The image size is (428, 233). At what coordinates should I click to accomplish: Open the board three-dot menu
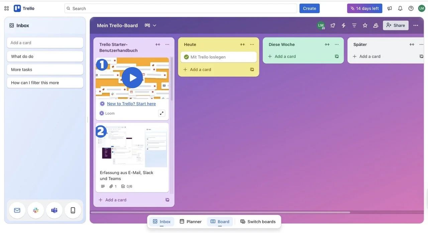(416, 25)
